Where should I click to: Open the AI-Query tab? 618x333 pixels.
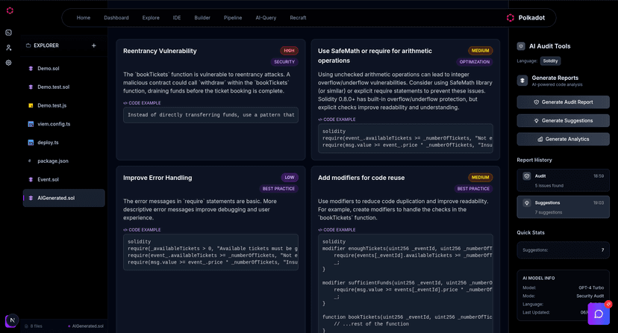click(x=266, y=18)
